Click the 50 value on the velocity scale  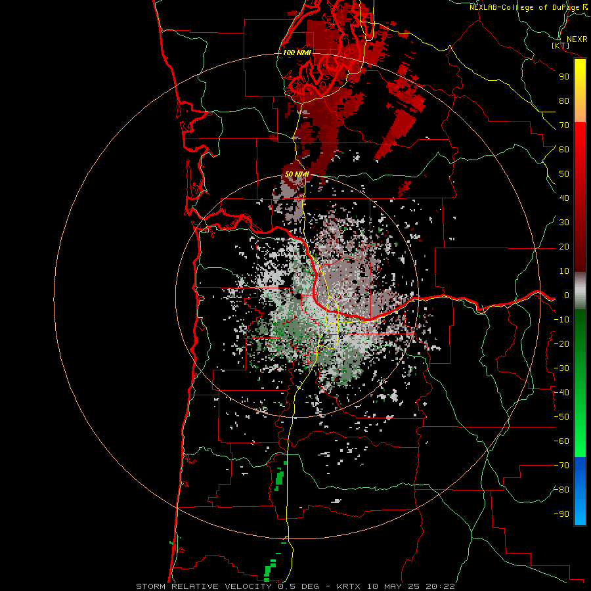click(564, 174)
